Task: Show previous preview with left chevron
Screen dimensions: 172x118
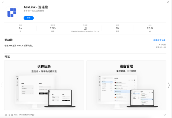Action: [x=2, y=85]
